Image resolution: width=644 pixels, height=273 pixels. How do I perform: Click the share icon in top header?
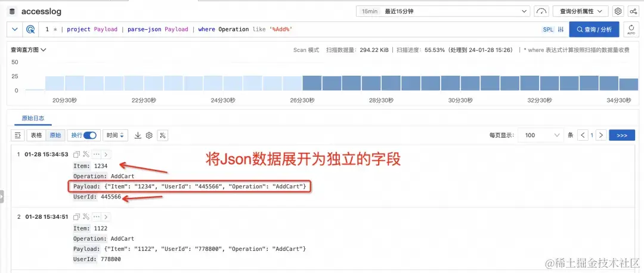pyautogui.click(x=633, y=11)
